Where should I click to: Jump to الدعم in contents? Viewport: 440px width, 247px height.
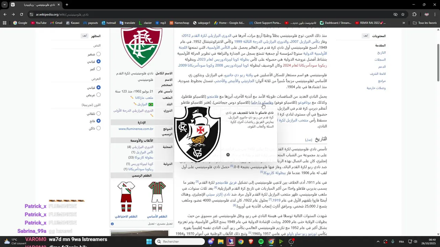click(x=382, y=67)
